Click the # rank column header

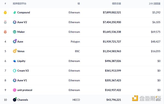pyautogui.click(x=5, y=4)
